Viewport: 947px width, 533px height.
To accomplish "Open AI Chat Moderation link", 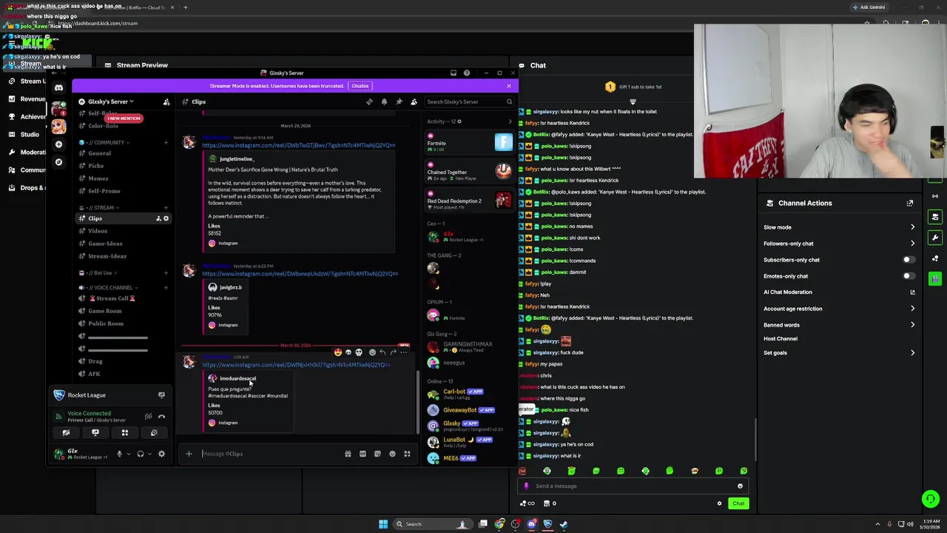I will pos(839,292).
